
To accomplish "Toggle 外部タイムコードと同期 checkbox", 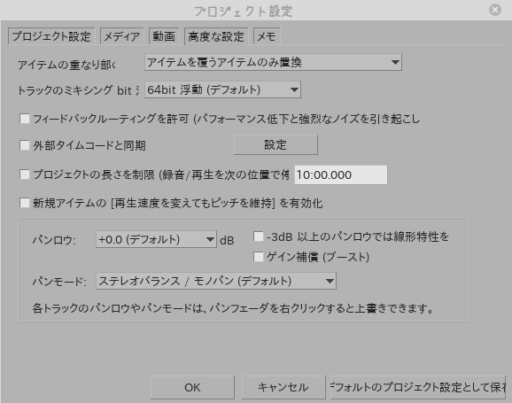I will [x=25, y=145].
